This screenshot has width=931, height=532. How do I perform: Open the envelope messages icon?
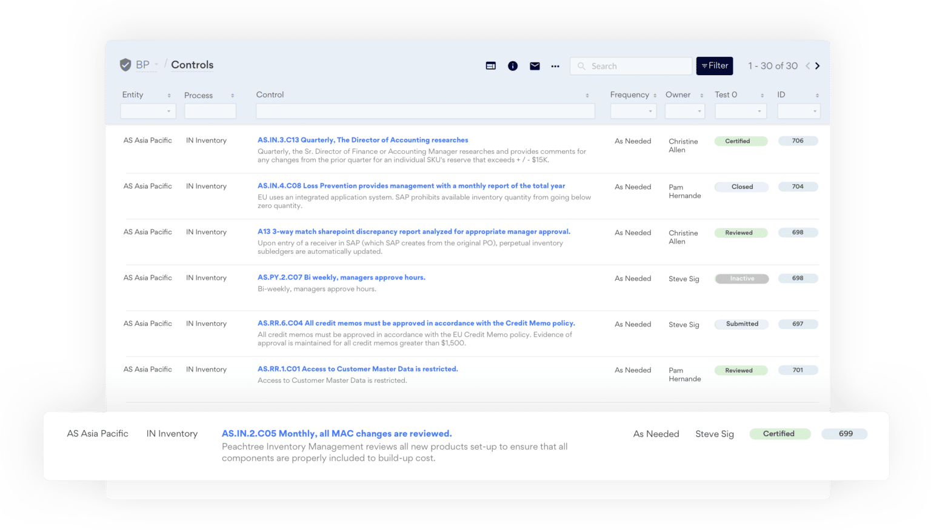tap(535, 65)
